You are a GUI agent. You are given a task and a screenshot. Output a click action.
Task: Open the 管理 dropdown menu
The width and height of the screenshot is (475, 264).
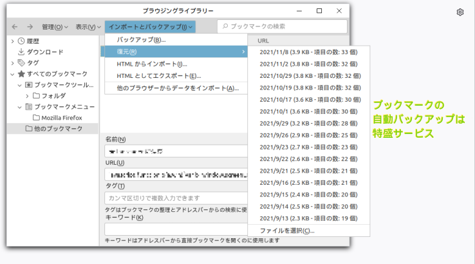pos(55,26)
